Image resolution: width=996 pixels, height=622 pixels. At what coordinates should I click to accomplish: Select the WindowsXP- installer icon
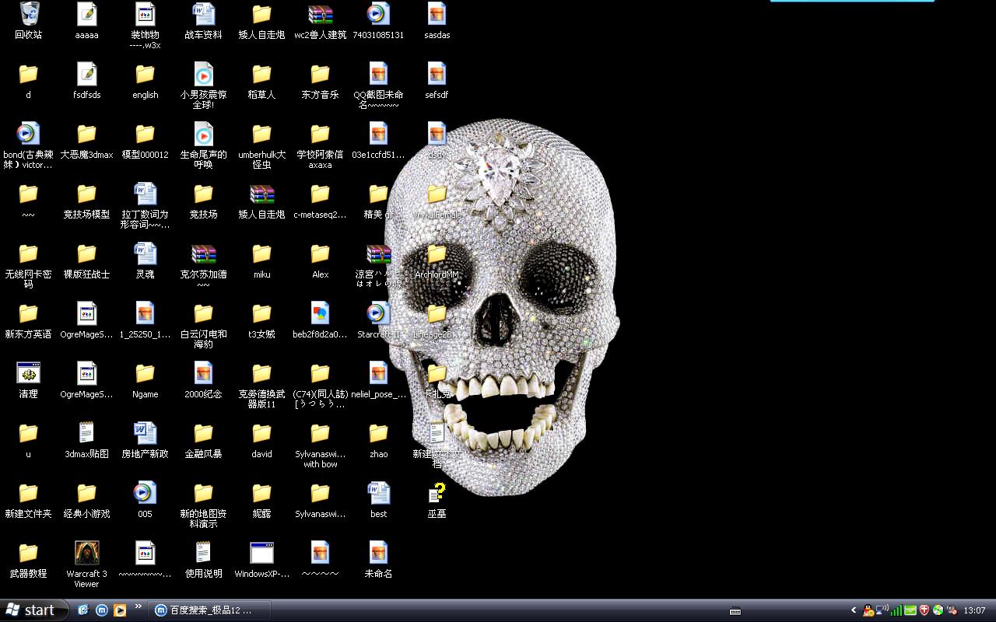pos(261,553)
